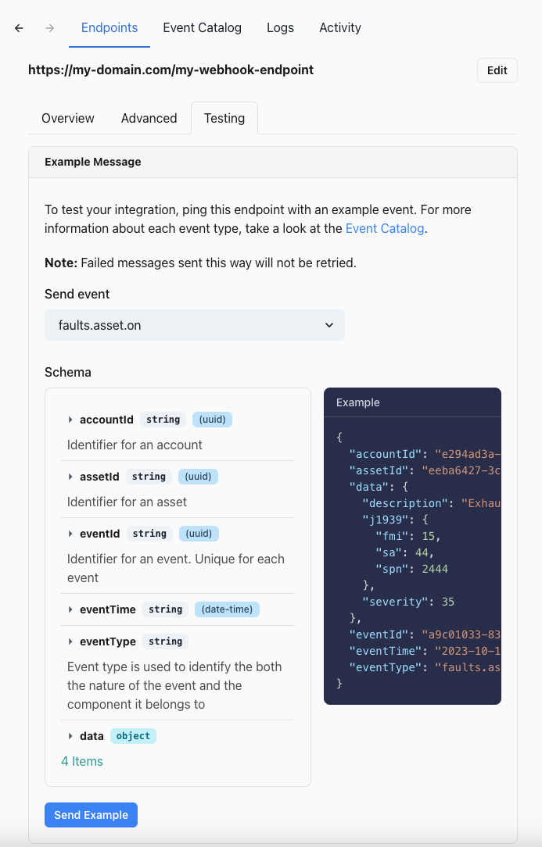This screenshot has width=542, height=847.
Task: Open the Logs tab
Action: [x=280, y=27]
